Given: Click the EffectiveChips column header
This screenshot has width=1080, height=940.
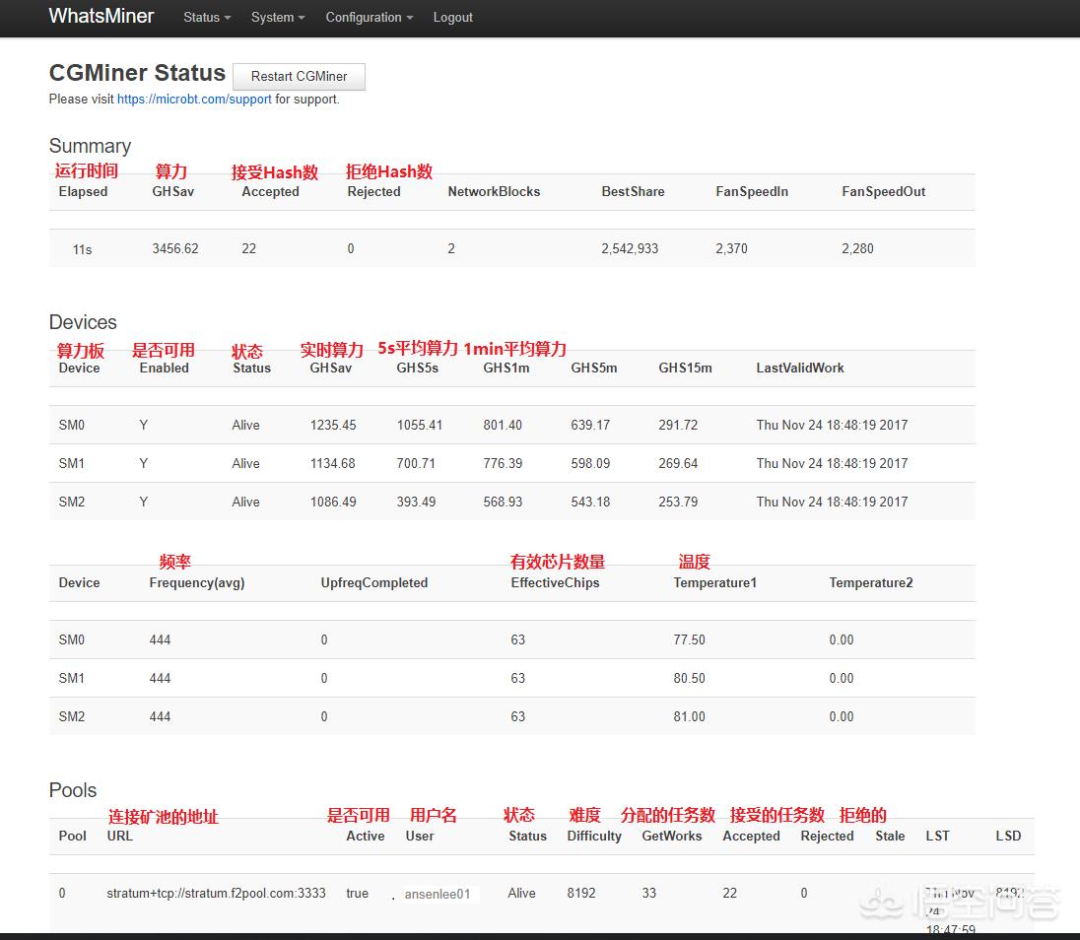Looking at the screenshot, I should 555,583.
